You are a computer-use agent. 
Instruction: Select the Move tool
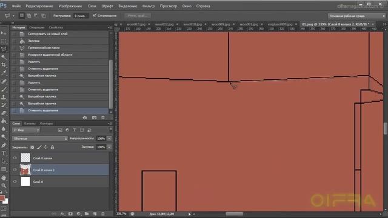(x=4, y=33)
